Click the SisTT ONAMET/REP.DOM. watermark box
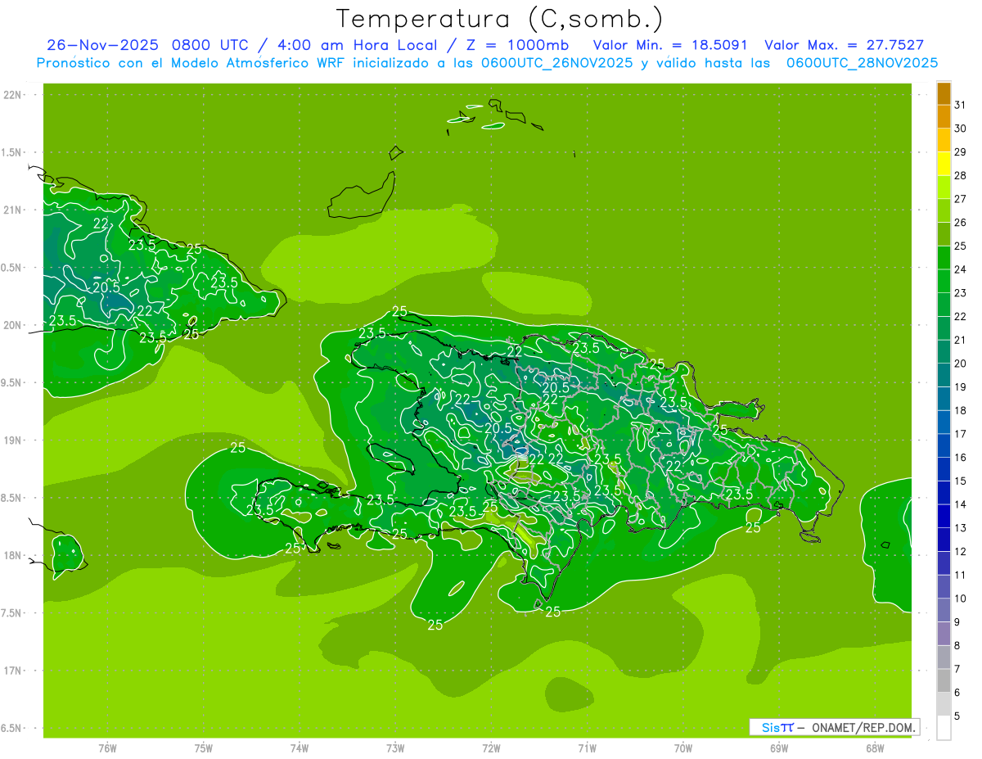 click(833, 727)
